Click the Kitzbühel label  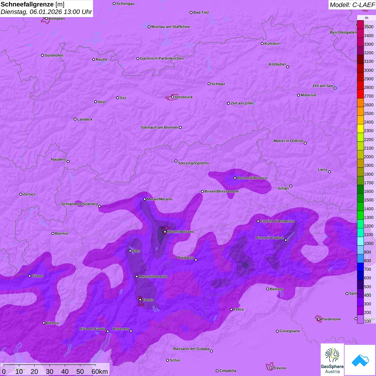(277, 64)
